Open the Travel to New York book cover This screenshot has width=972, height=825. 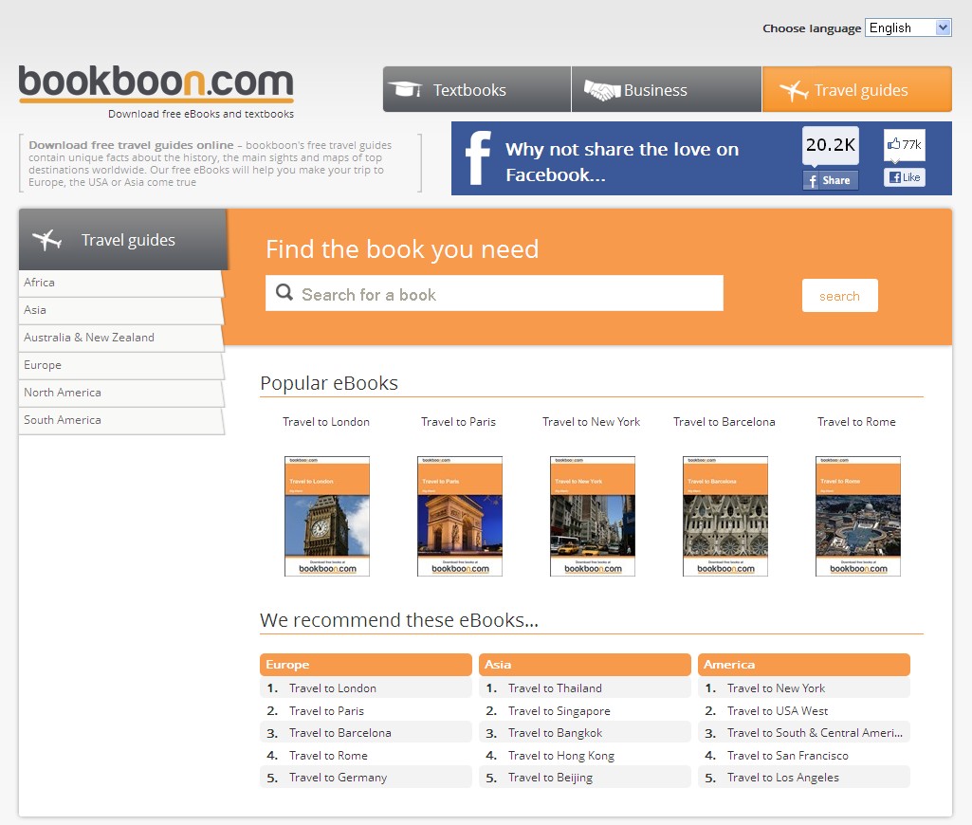pyautogui.click(x=592, y=516)
